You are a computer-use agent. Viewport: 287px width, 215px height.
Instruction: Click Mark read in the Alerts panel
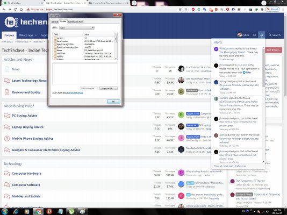pos(228,166)
